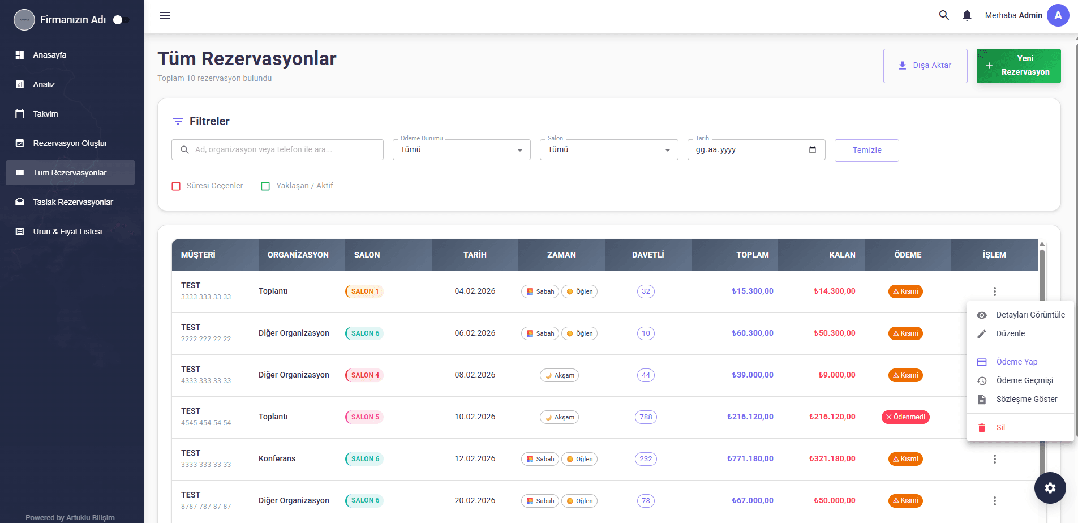Choose Sözleşme Göster menu item
Viewport: 1078px width, 523px height.
point(1020,399)
